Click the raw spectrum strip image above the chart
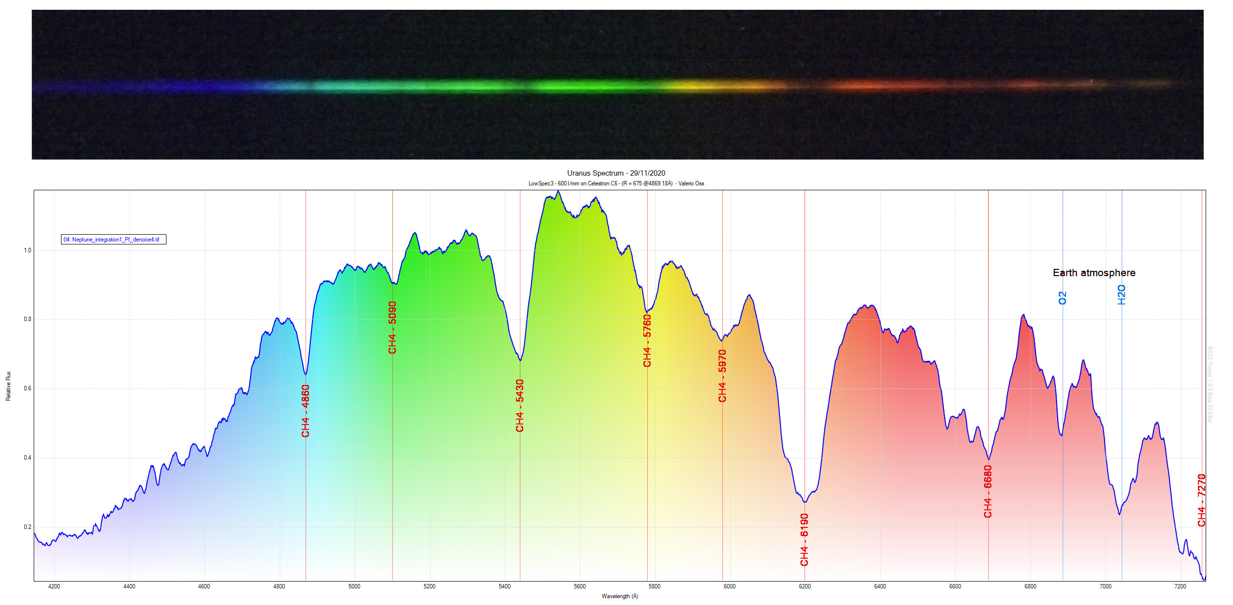1233x605 pixels. pyautogui.click(x=617, y=84)
